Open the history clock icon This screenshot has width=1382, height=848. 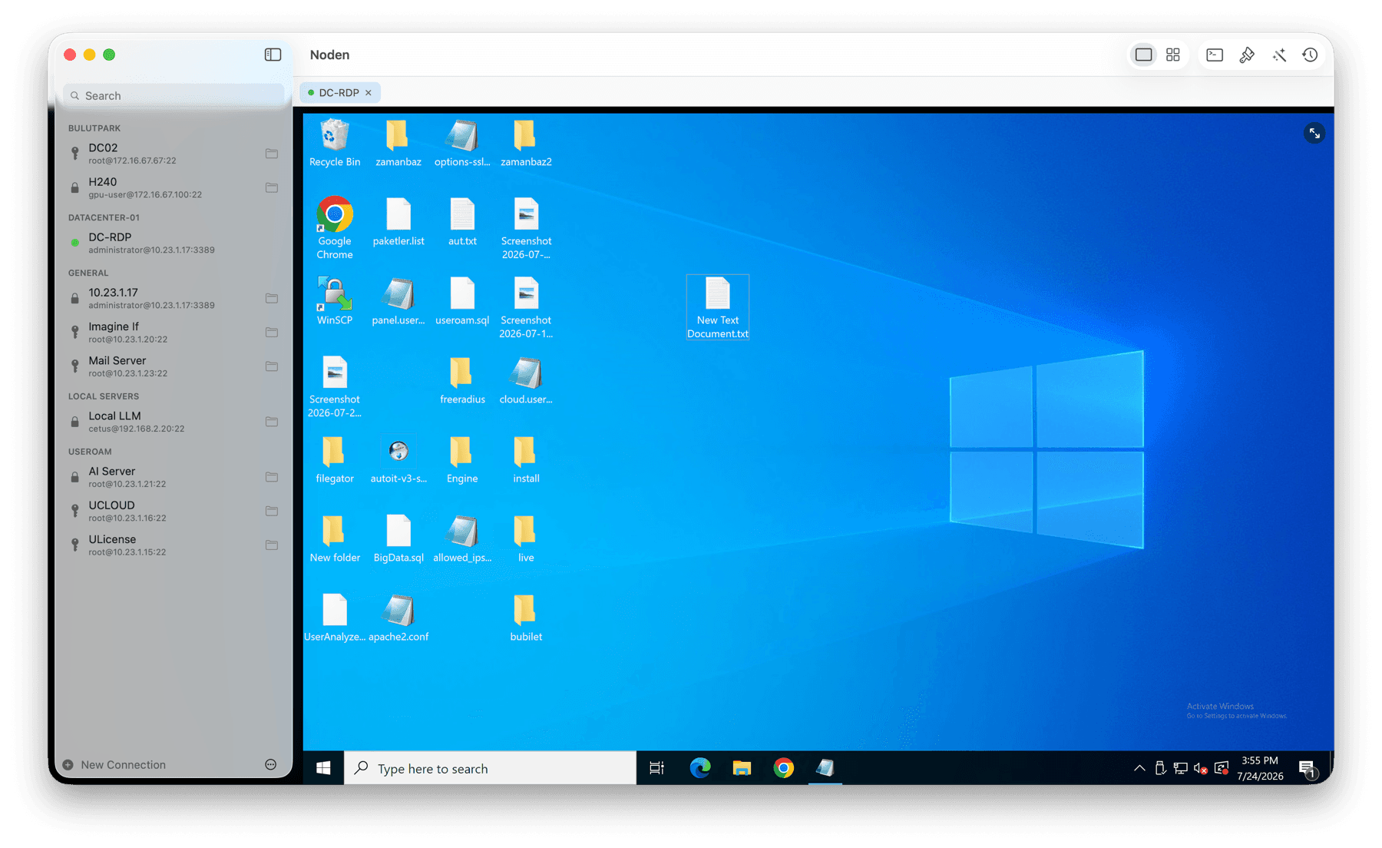(x=1310, y=55)
